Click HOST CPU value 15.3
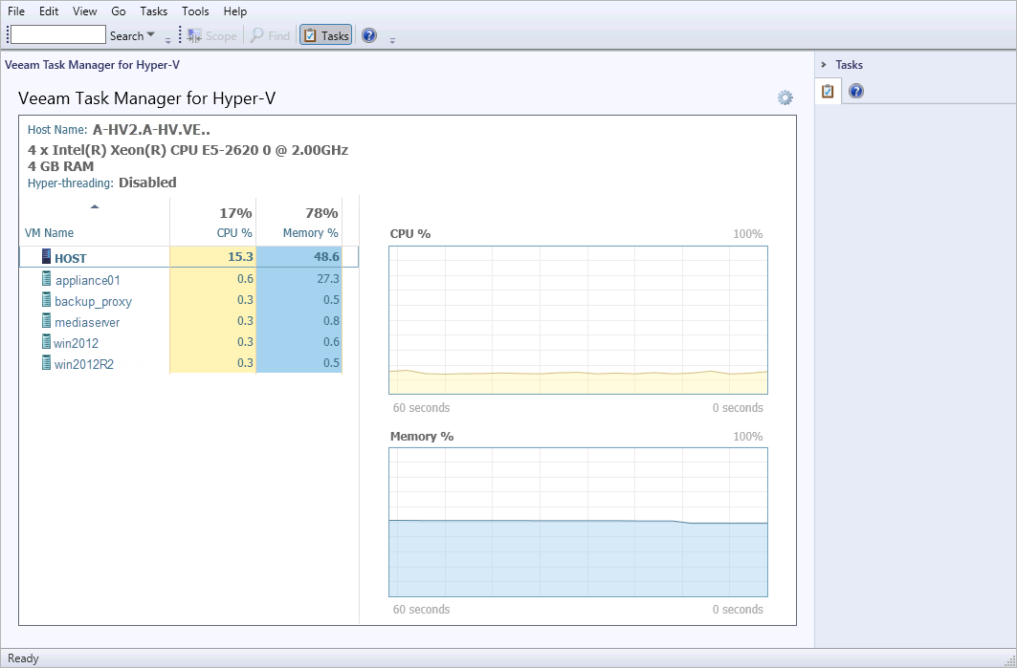Screen dimensions: 1017x668 click(240, 256)
